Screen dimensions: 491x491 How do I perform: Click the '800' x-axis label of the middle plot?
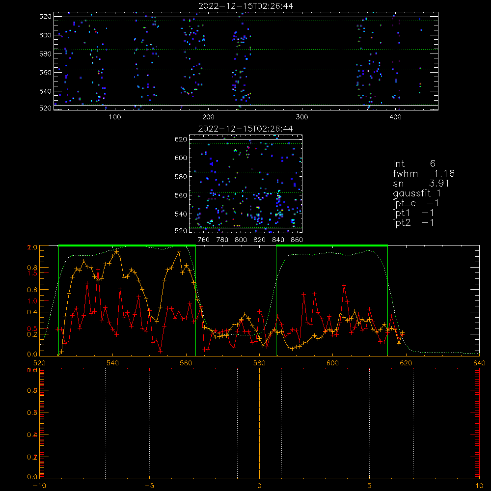241,240
